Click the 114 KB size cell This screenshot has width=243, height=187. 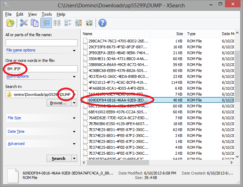click(x=177, y=82)
